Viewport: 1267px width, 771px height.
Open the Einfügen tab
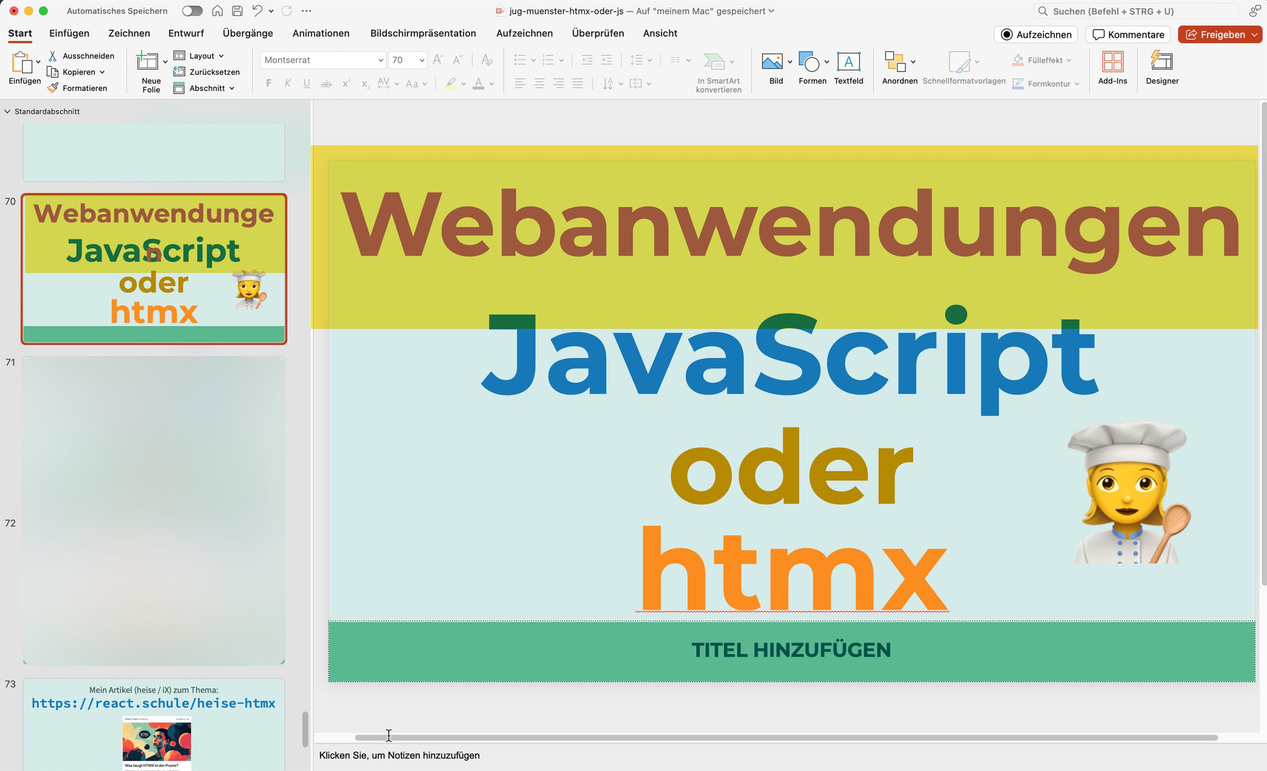pos(69,33)
